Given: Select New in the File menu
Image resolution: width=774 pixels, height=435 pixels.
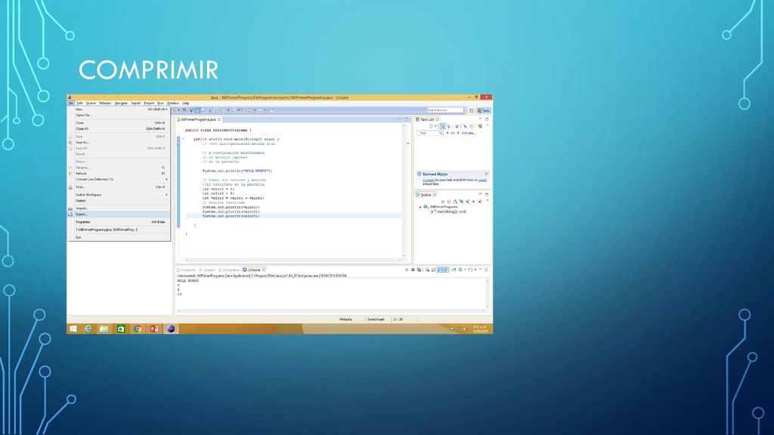Looking at the screenshot, I should pyautogui.click(x=119, y=109).
